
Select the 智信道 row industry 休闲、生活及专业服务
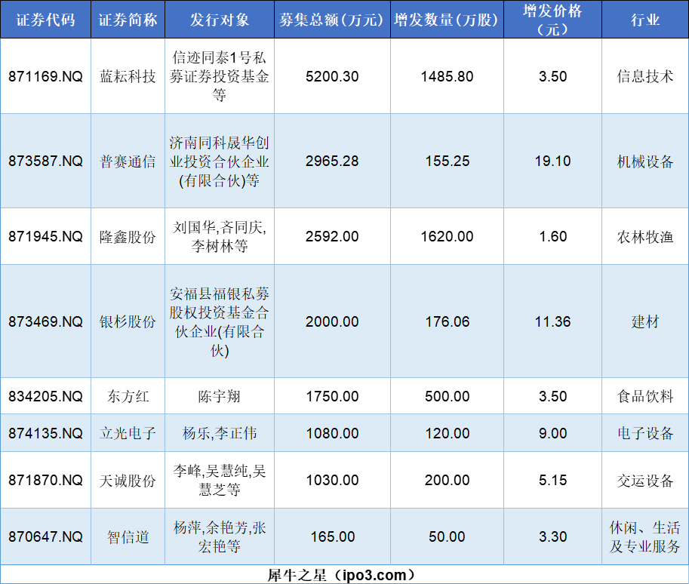tap(644, 536)
